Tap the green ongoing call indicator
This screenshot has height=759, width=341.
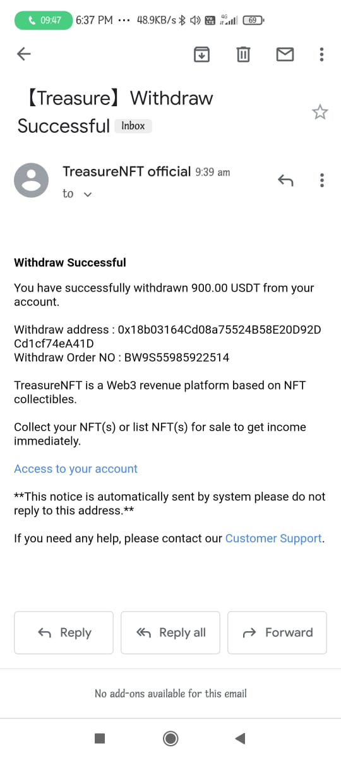44,20
